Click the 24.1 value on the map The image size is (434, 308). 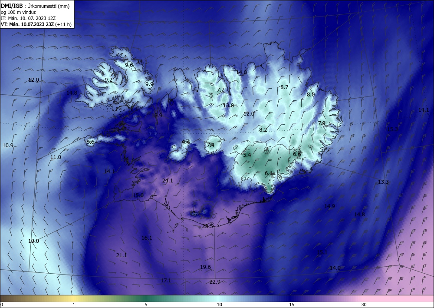(168, 181)
